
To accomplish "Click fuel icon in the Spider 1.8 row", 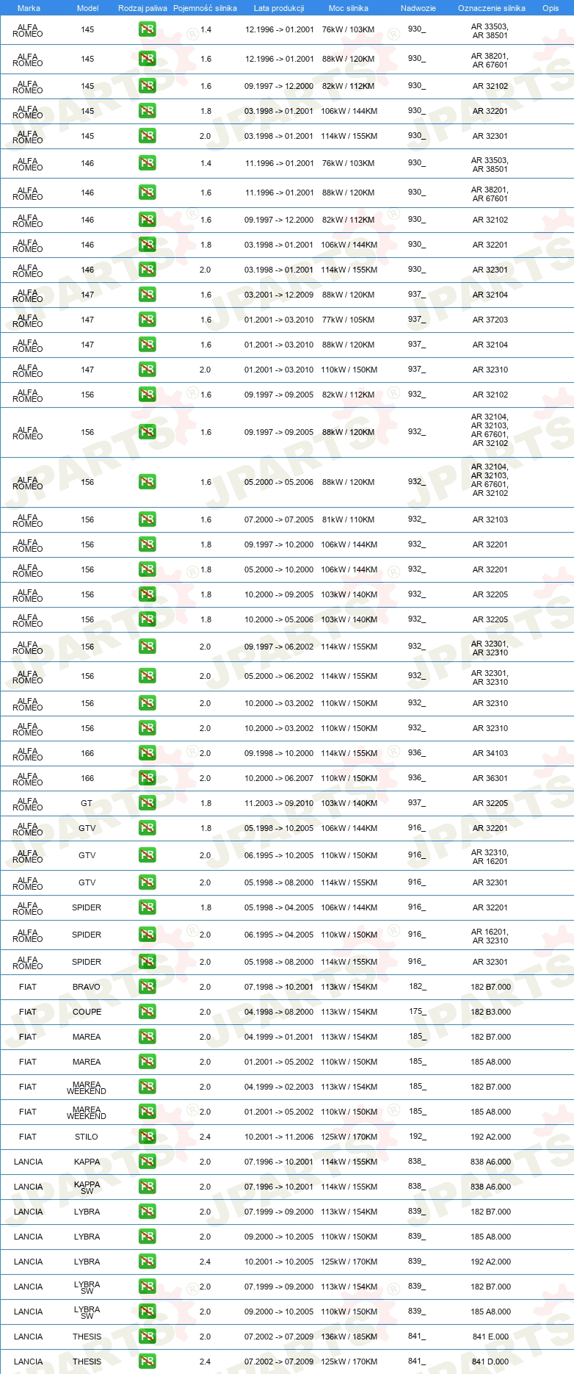I will click(147, 907).
